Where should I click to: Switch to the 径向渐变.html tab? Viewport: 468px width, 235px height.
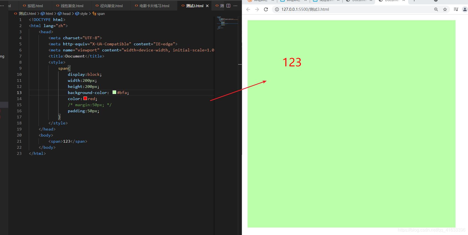click(x=109, y=6)
